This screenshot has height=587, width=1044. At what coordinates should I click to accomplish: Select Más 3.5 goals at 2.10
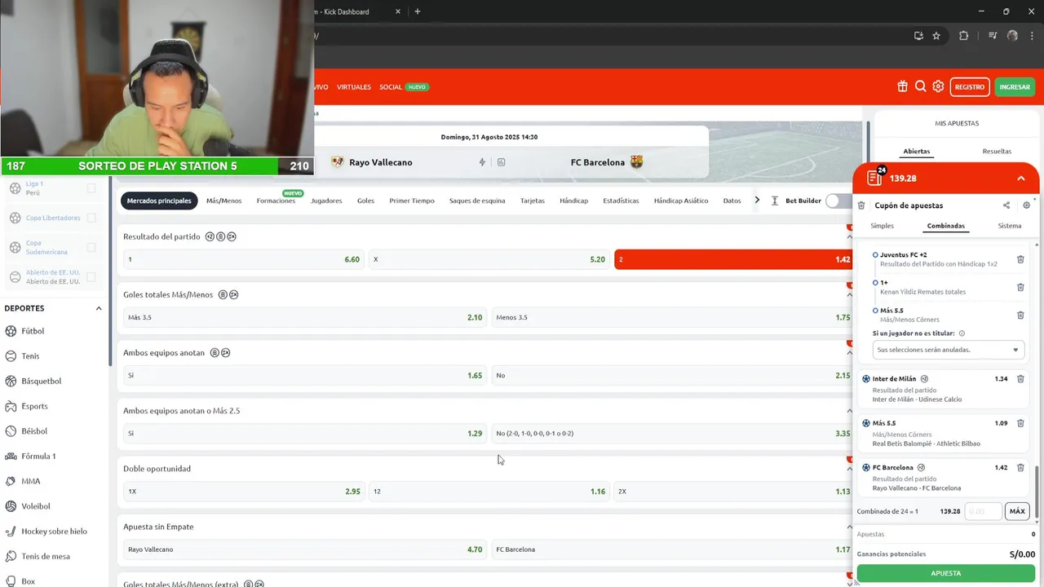[x=305, y=317]
